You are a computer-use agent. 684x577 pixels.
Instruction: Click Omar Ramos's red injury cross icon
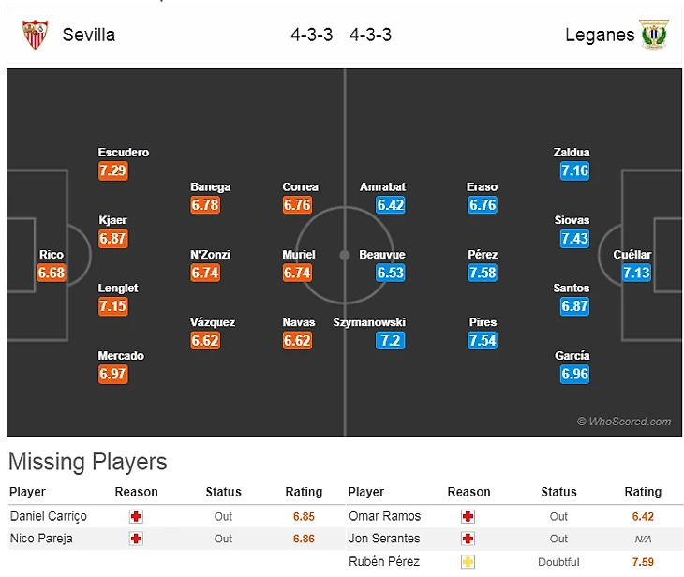click(x=468, y=516)
